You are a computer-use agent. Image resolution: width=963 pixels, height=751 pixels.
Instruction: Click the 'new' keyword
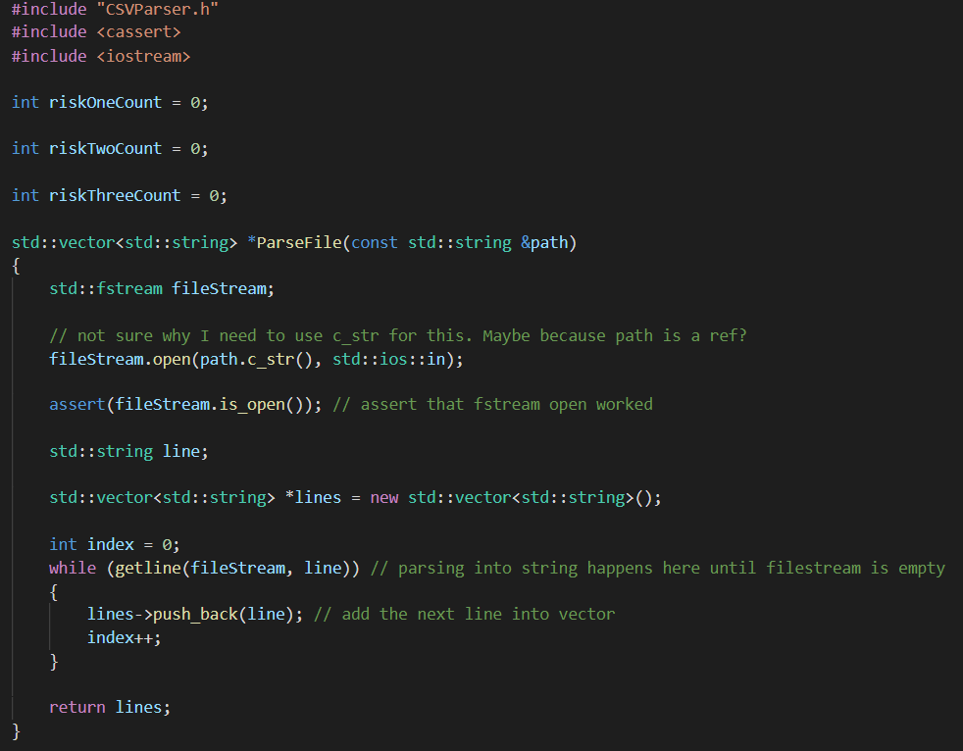pyautogui.click(x=384, y=498)
